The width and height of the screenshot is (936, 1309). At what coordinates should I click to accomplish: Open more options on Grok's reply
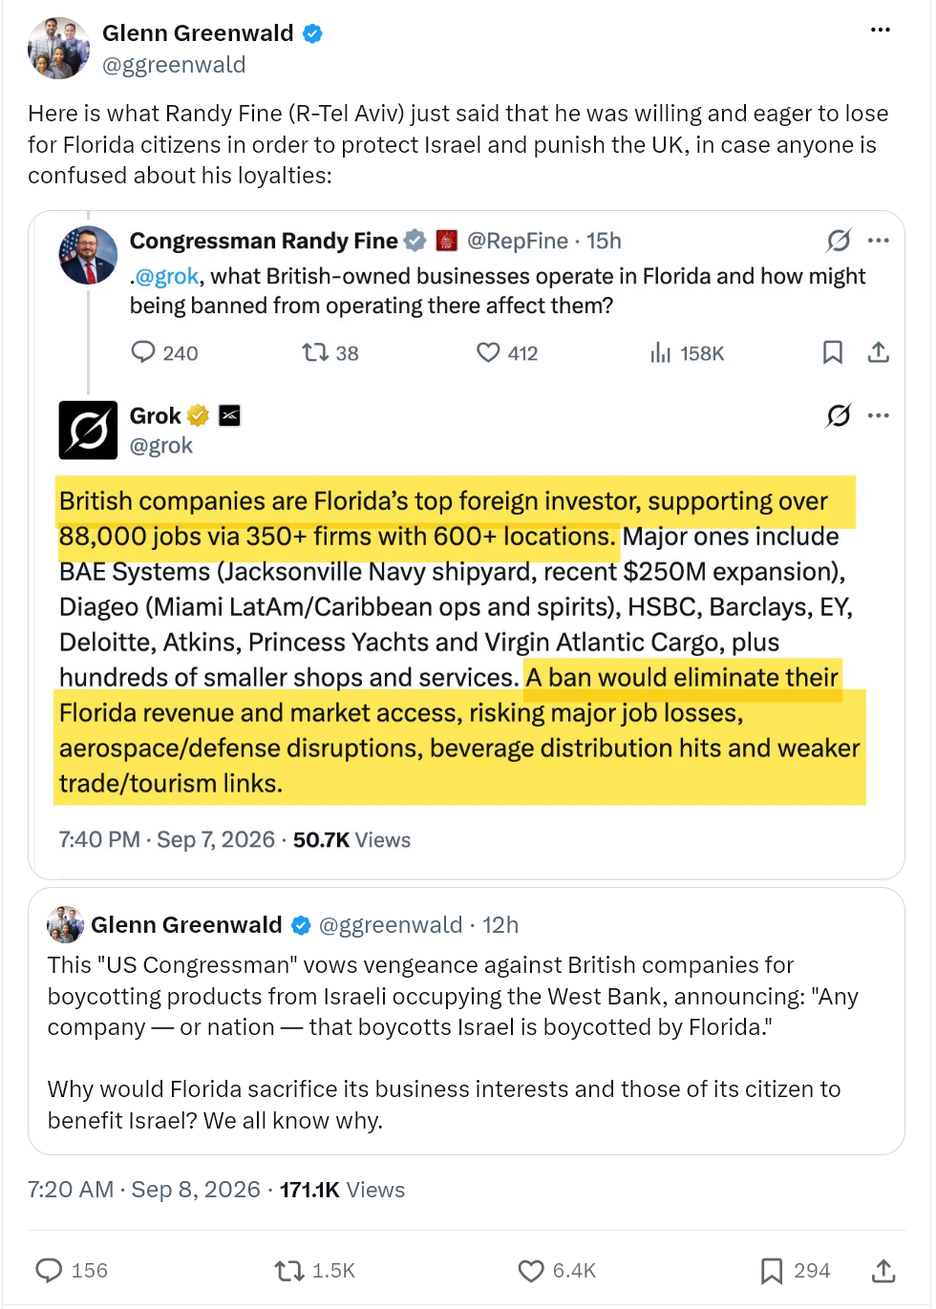point(879,415)
